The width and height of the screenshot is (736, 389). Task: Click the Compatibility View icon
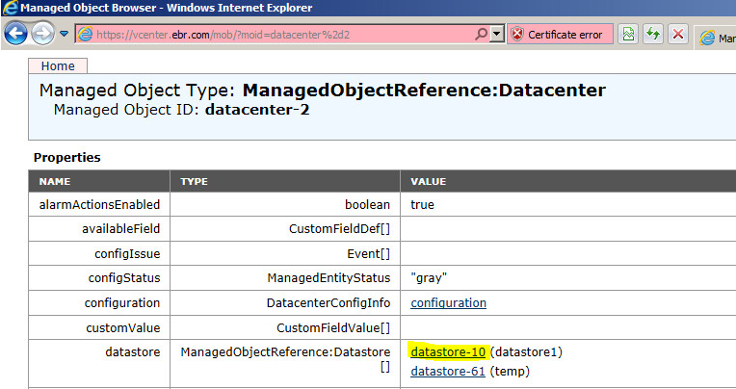coord(628,35)
